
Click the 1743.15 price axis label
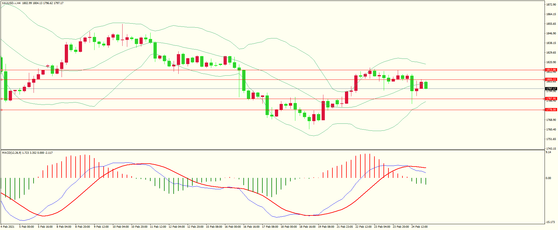[551, 148]
